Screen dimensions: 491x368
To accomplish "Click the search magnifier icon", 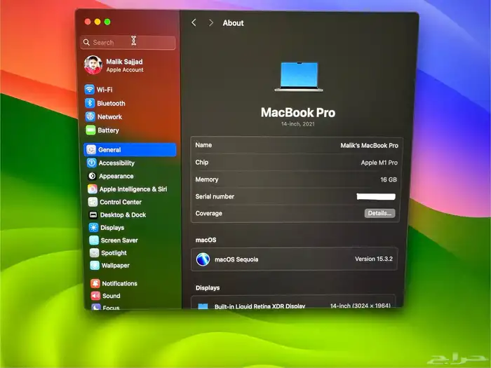I will pos(86,42).
